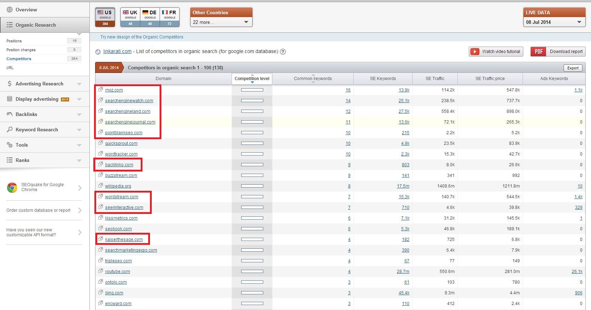This screenshot has width=591, height=310.
Task: Click the video play icon
Action: pyautogui.click(x=475, y=52)
